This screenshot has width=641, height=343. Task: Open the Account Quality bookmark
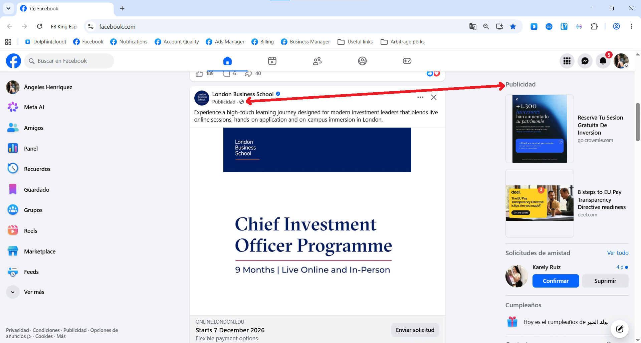(177, 42)
